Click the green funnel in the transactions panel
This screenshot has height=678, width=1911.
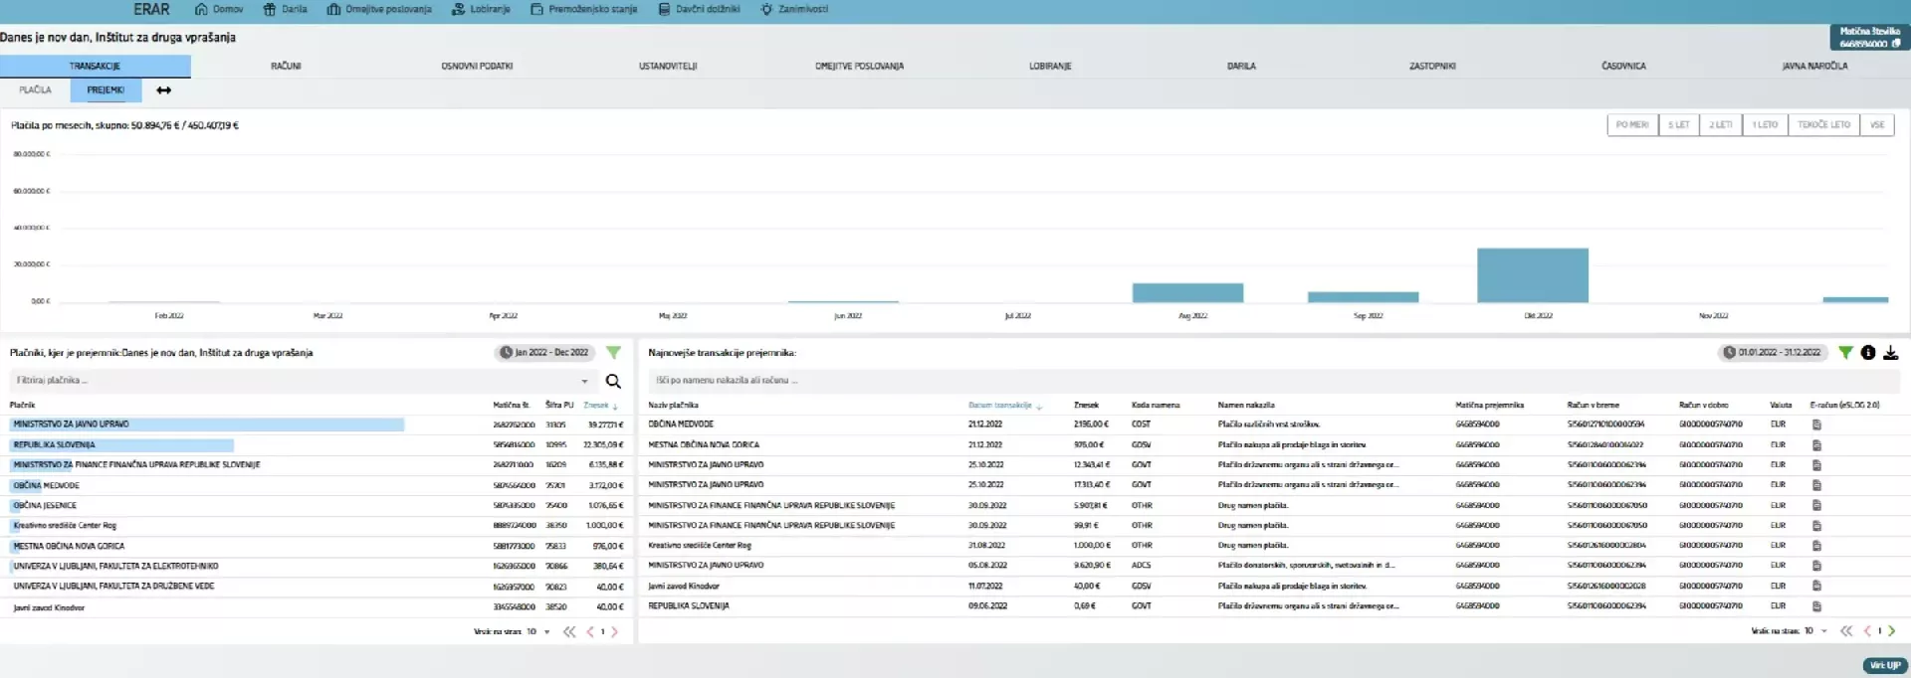point(1845,353)
